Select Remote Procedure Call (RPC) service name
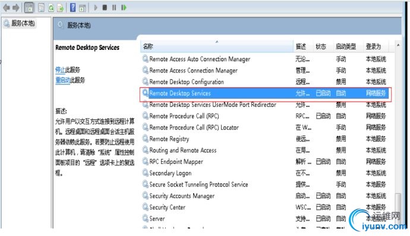Image resolution: width=410 pixels, height=236 pixels. [184, 116]
